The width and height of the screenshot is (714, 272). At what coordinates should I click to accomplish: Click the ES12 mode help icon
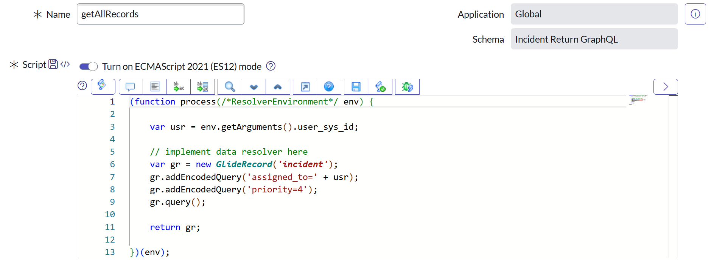point(271,66)
